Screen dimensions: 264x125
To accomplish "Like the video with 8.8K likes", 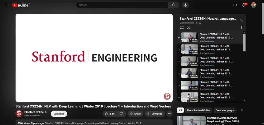I will pos(110,114).
